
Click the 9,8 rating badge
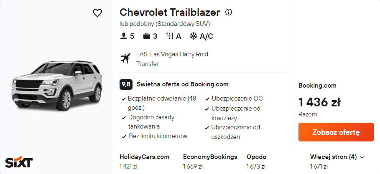(x=126, y=84)
